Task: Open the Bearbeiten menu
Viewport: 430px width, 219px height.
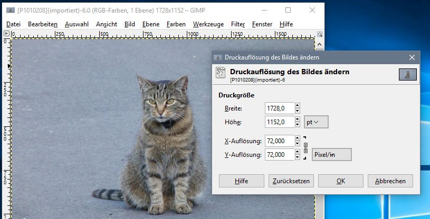Action: pyautogui.click(x=43, y=24)
